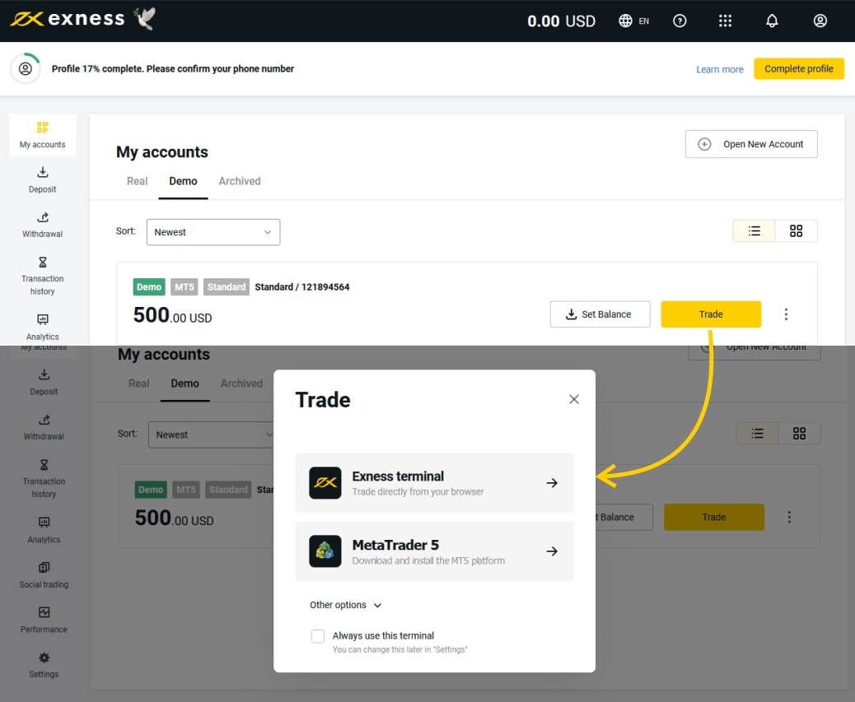
Task: Open the language selector globe icon
Action: [x=625, y=21]
